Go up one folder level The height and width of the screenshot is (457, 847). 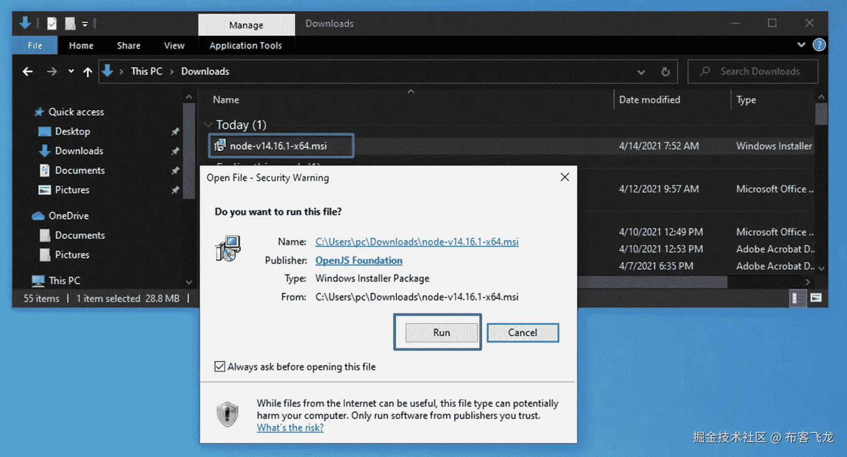[88, 72]
